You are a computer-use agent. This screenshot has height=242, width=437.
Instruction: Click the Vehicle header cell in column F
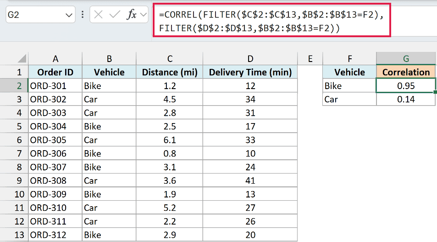click(349, 72)
